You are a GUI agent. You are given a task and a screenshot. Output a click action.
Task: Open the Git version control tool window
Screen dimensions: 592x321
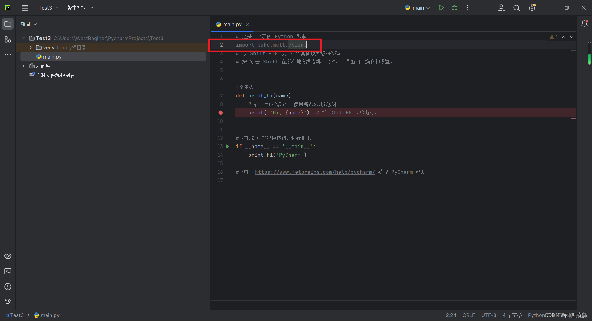(8, 302)
